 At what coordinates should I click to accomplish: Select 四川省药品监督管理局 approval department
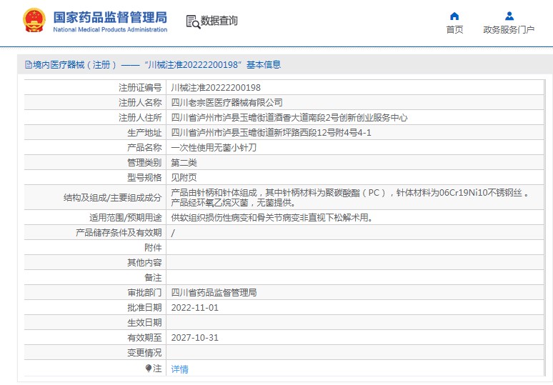click(214, 292)
